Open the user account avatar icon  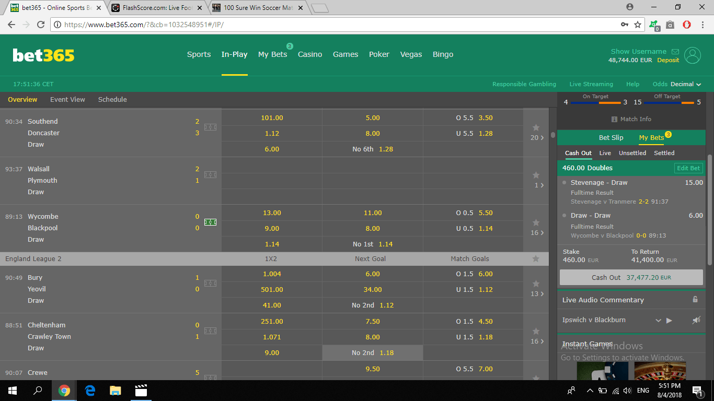[x=693, y=55]
